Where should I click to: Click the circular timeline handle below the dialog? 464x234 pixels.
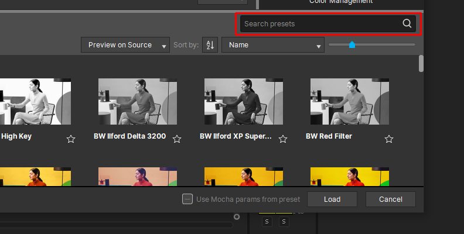click(237, 217)
